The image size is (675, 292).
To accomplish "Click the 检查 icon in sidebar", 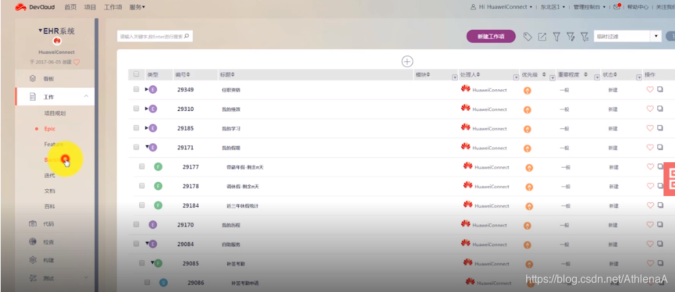I will point(32,242).
